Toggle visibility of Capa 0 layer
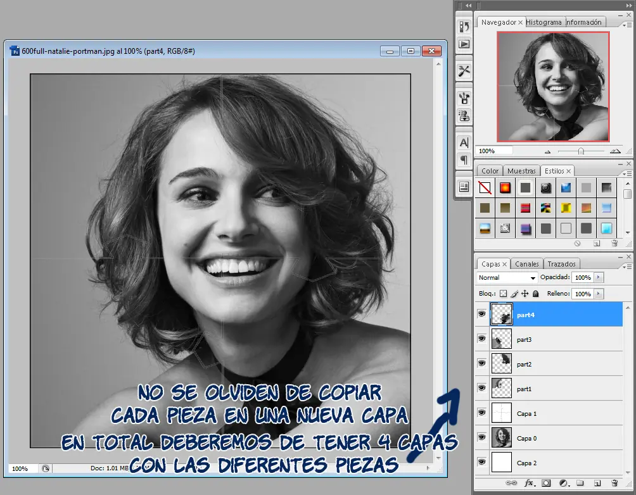The width and height of the screenshot is (636, 495). point(481,437)
